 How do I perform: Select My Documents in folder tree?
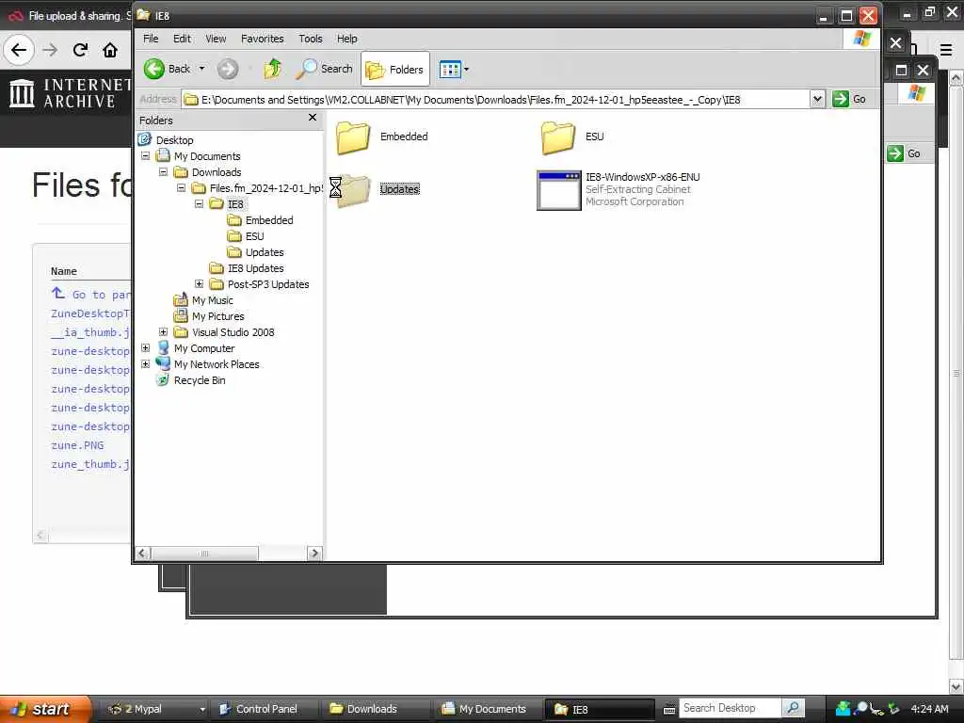pos(207,156)
